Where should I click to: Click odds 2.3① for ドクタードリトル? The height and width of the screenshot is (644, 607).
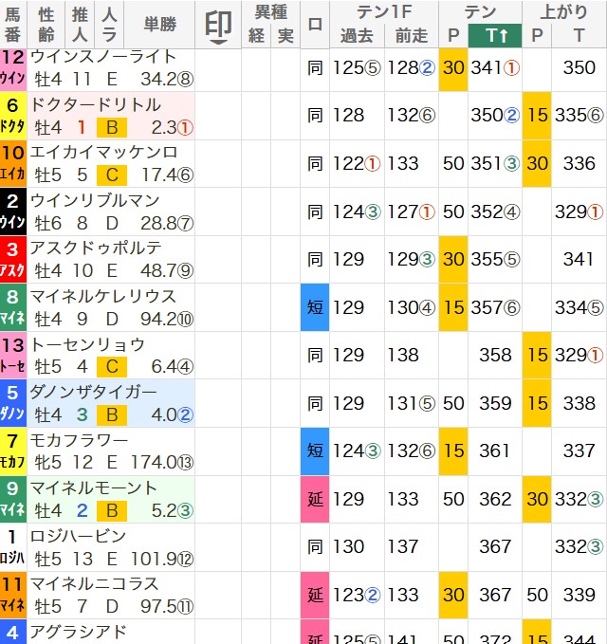(172, 128)
